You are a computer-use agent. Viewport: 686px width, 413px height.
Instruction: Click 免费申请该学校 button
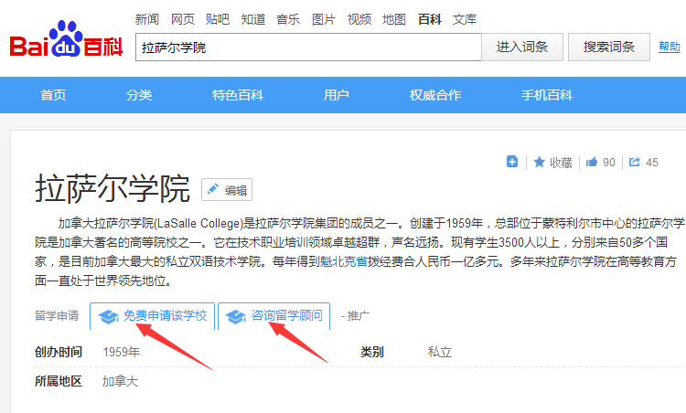pyautogui.click(x=152, y=316)
